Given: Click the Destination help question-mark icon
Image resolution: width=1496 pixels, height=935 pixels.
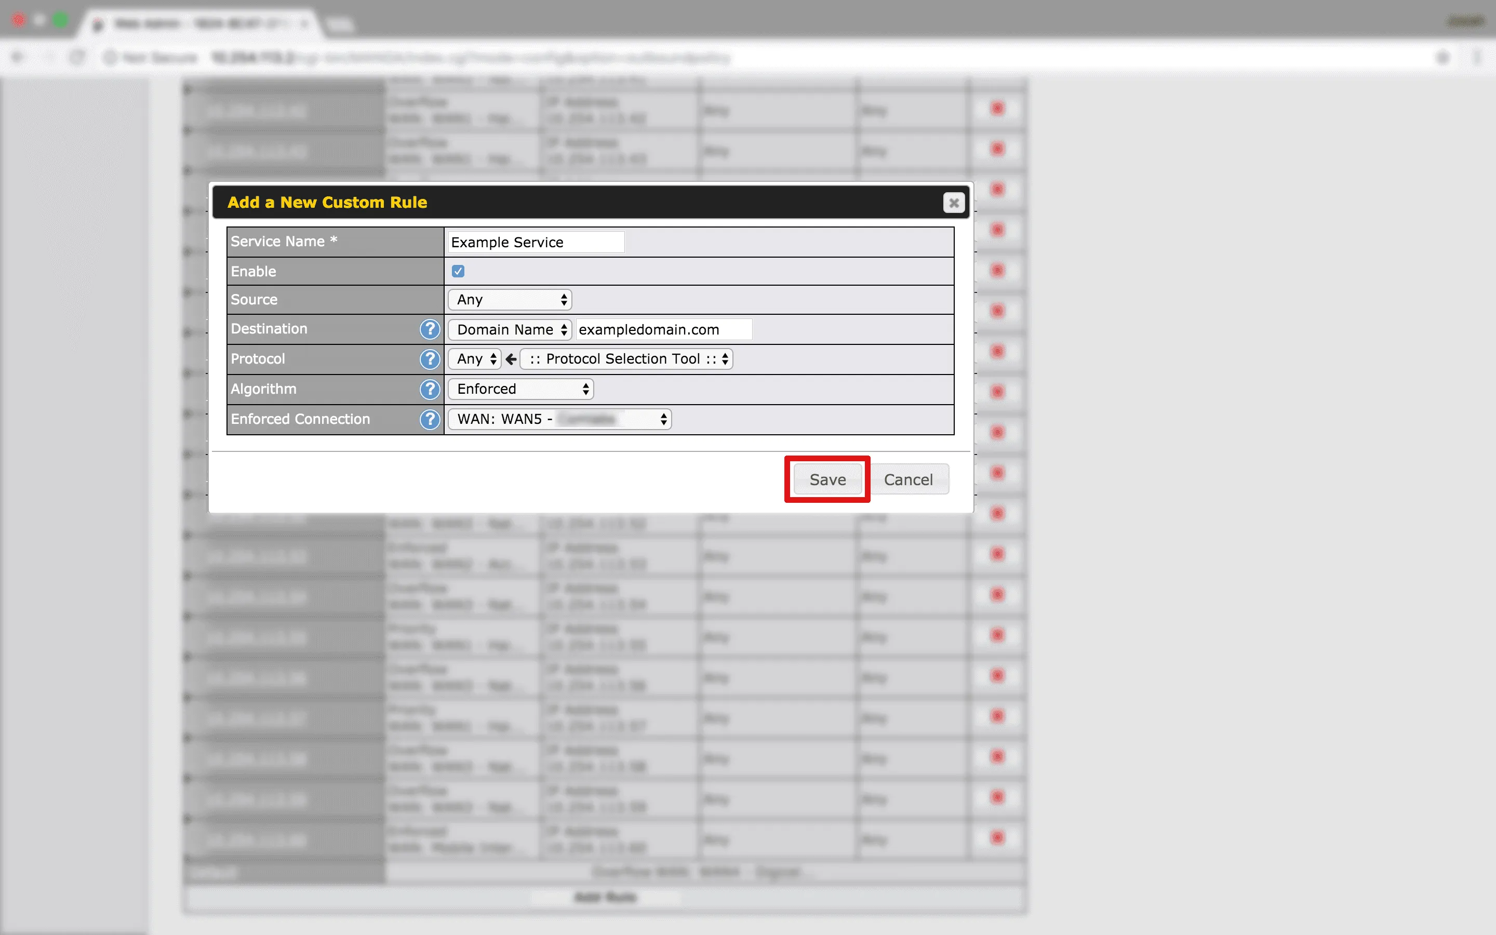Looking at the screenshot, I should 430,329.
